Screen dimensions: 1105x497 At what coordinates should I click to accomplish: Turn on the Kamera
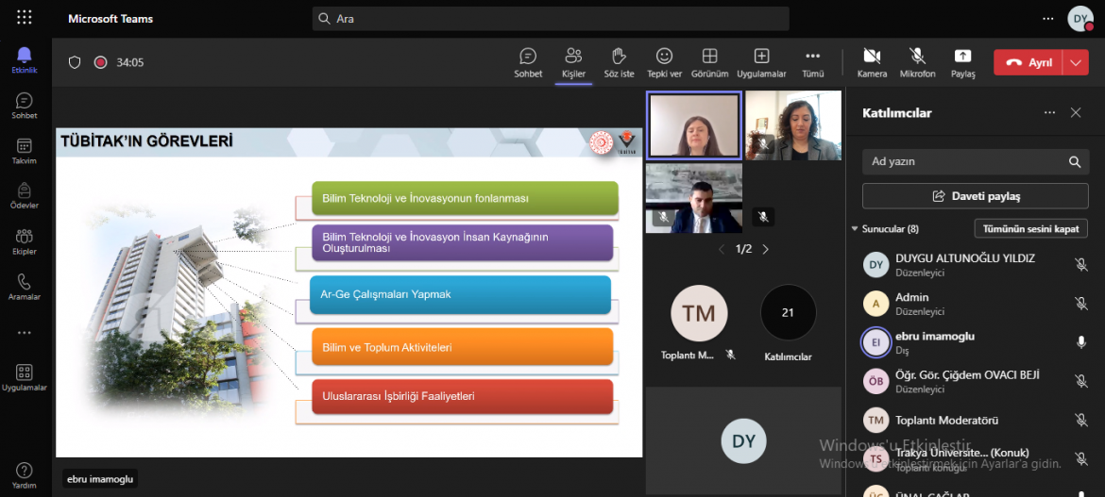coord(872,62)
